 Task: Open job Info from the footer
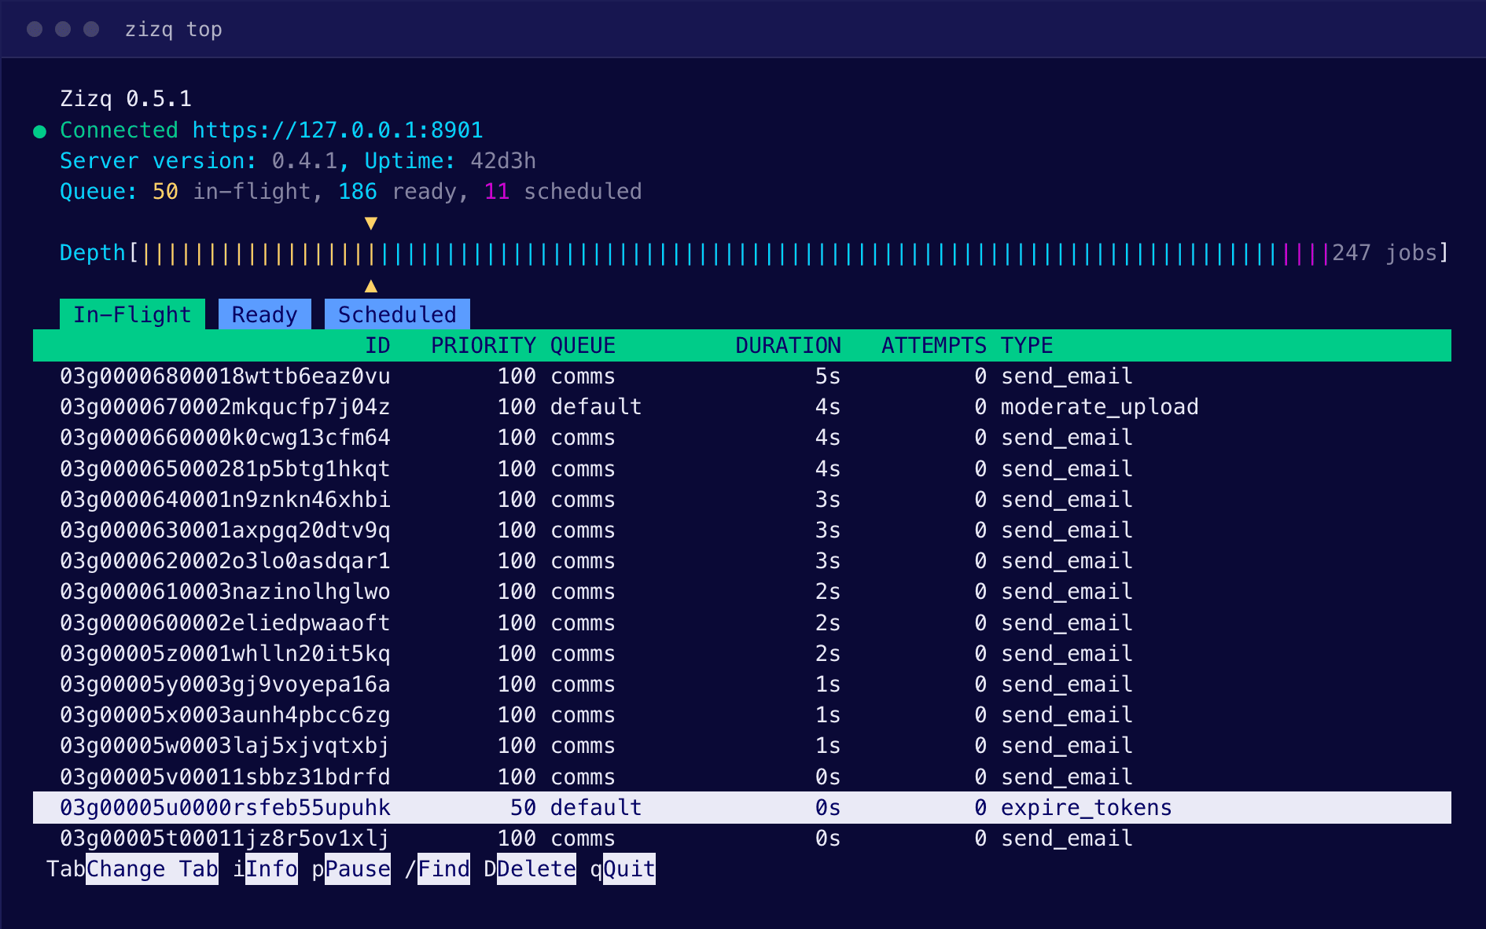tap(271, 868)
